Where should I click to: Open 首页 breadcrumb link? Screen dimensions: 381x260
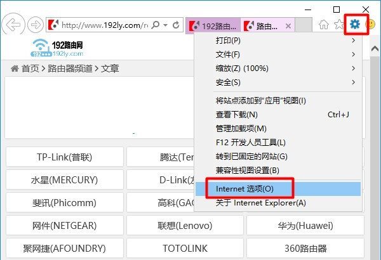point(30,68)
